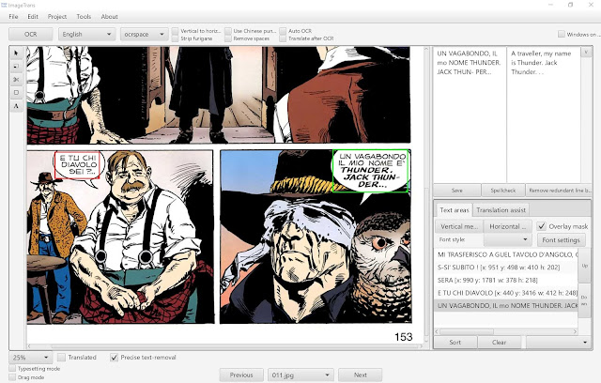
Task: Enable Auto OCR checkbox
Action: tap(283, 31)
